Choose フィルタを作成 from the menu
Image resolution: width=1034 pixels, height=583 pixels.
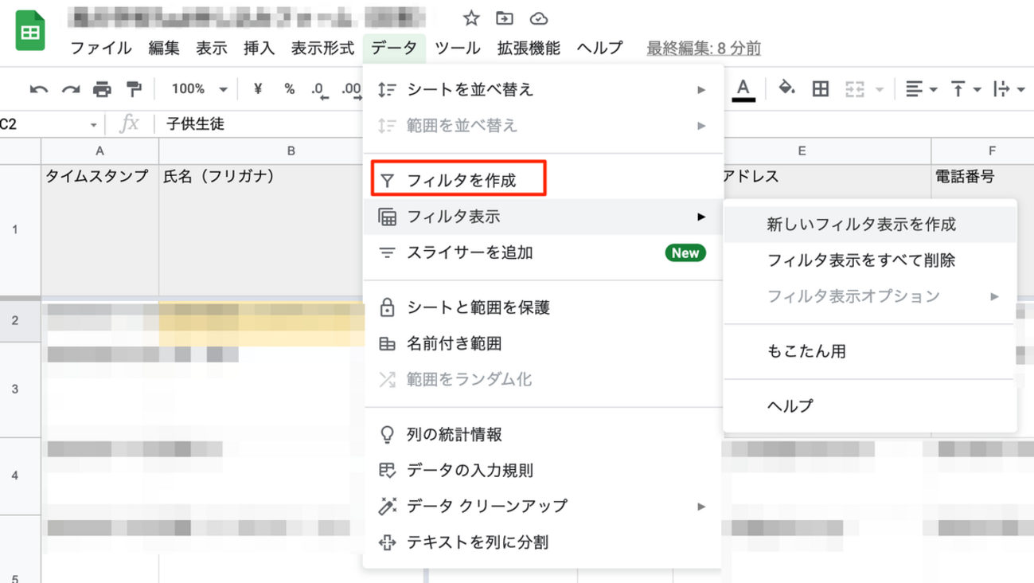(x=461, y=181)
